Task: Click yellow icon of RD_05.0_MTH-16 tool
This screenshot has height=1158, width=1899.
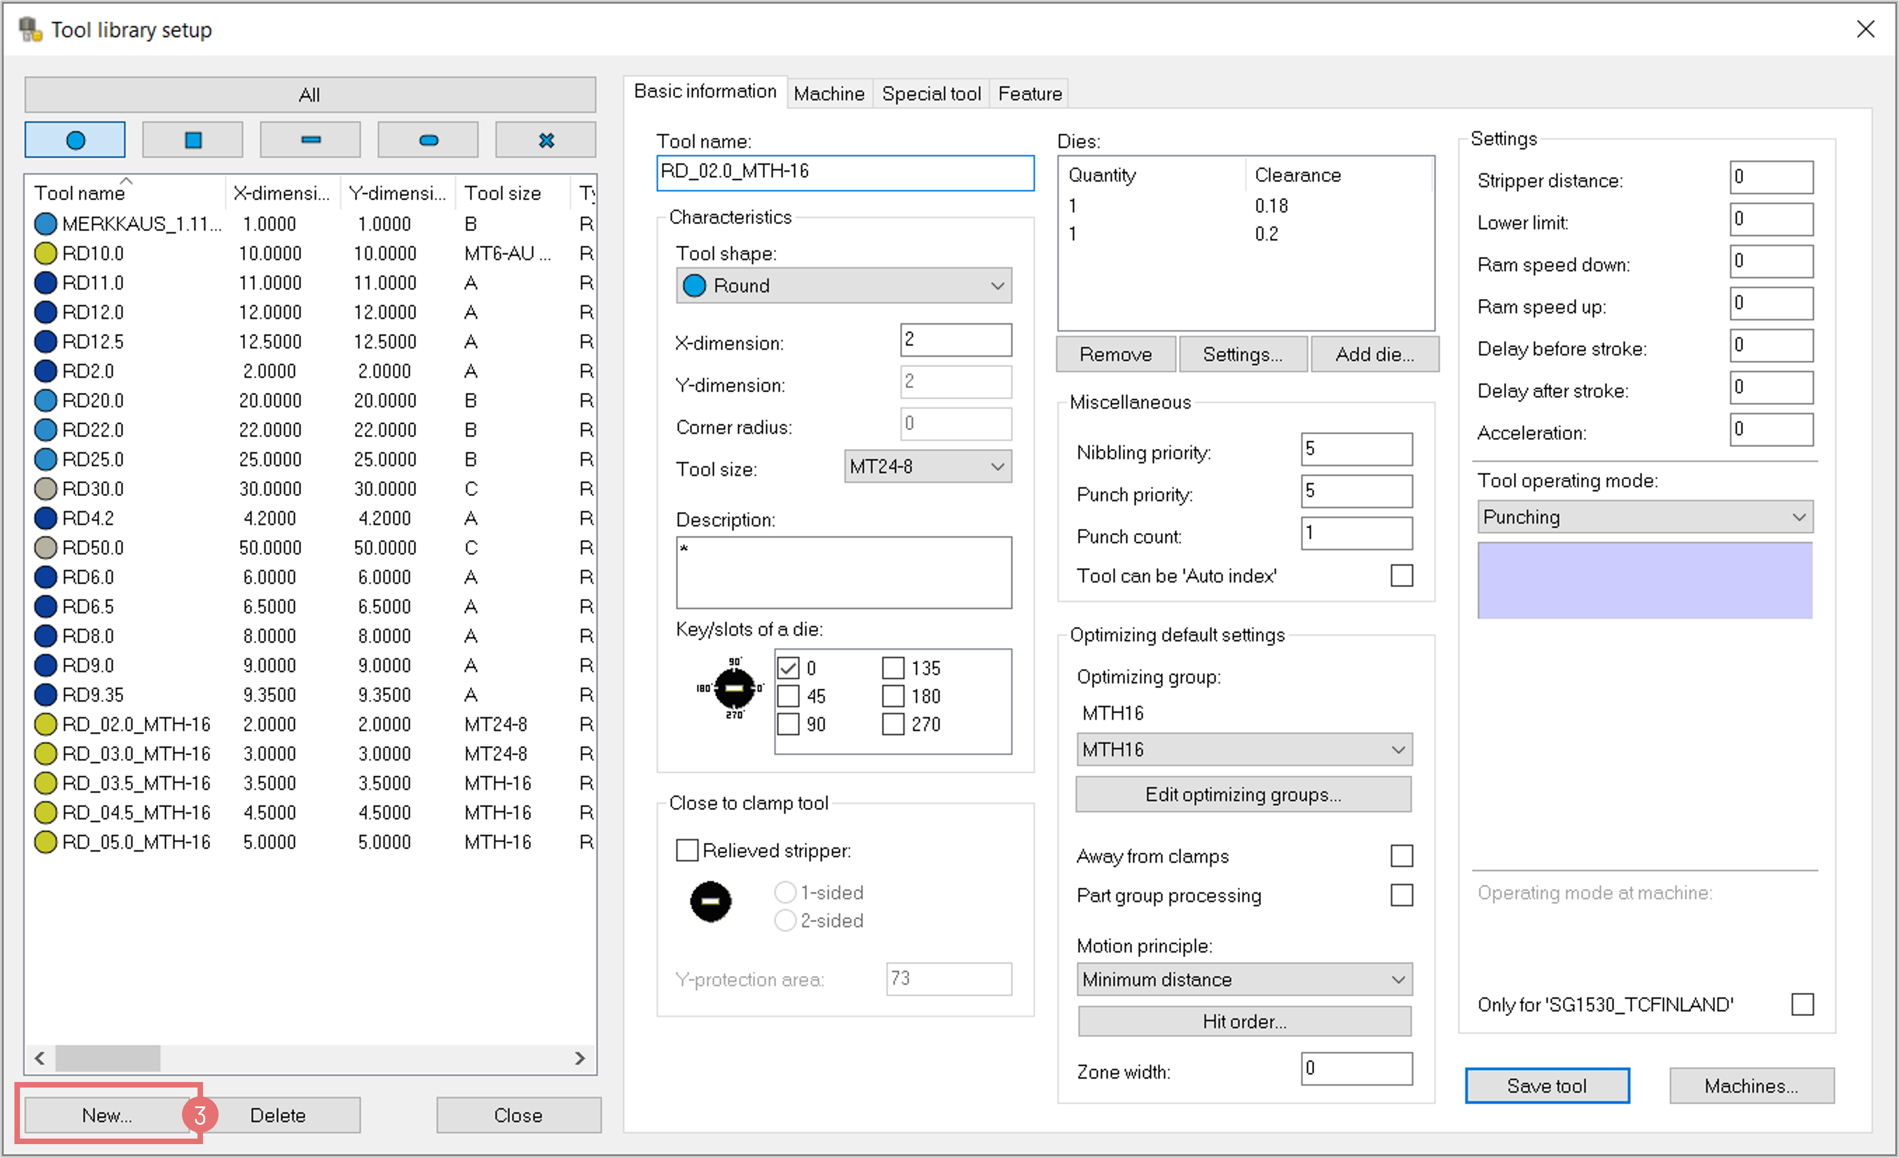Action: tap(45, 842)
